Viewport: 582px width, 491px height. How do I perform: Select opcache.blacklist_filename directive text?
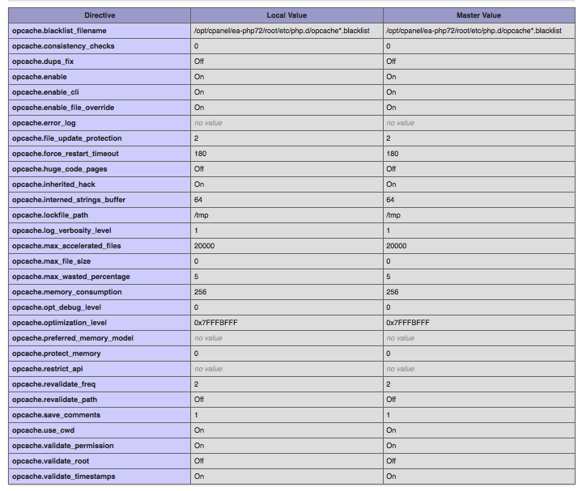coord(59,31)
